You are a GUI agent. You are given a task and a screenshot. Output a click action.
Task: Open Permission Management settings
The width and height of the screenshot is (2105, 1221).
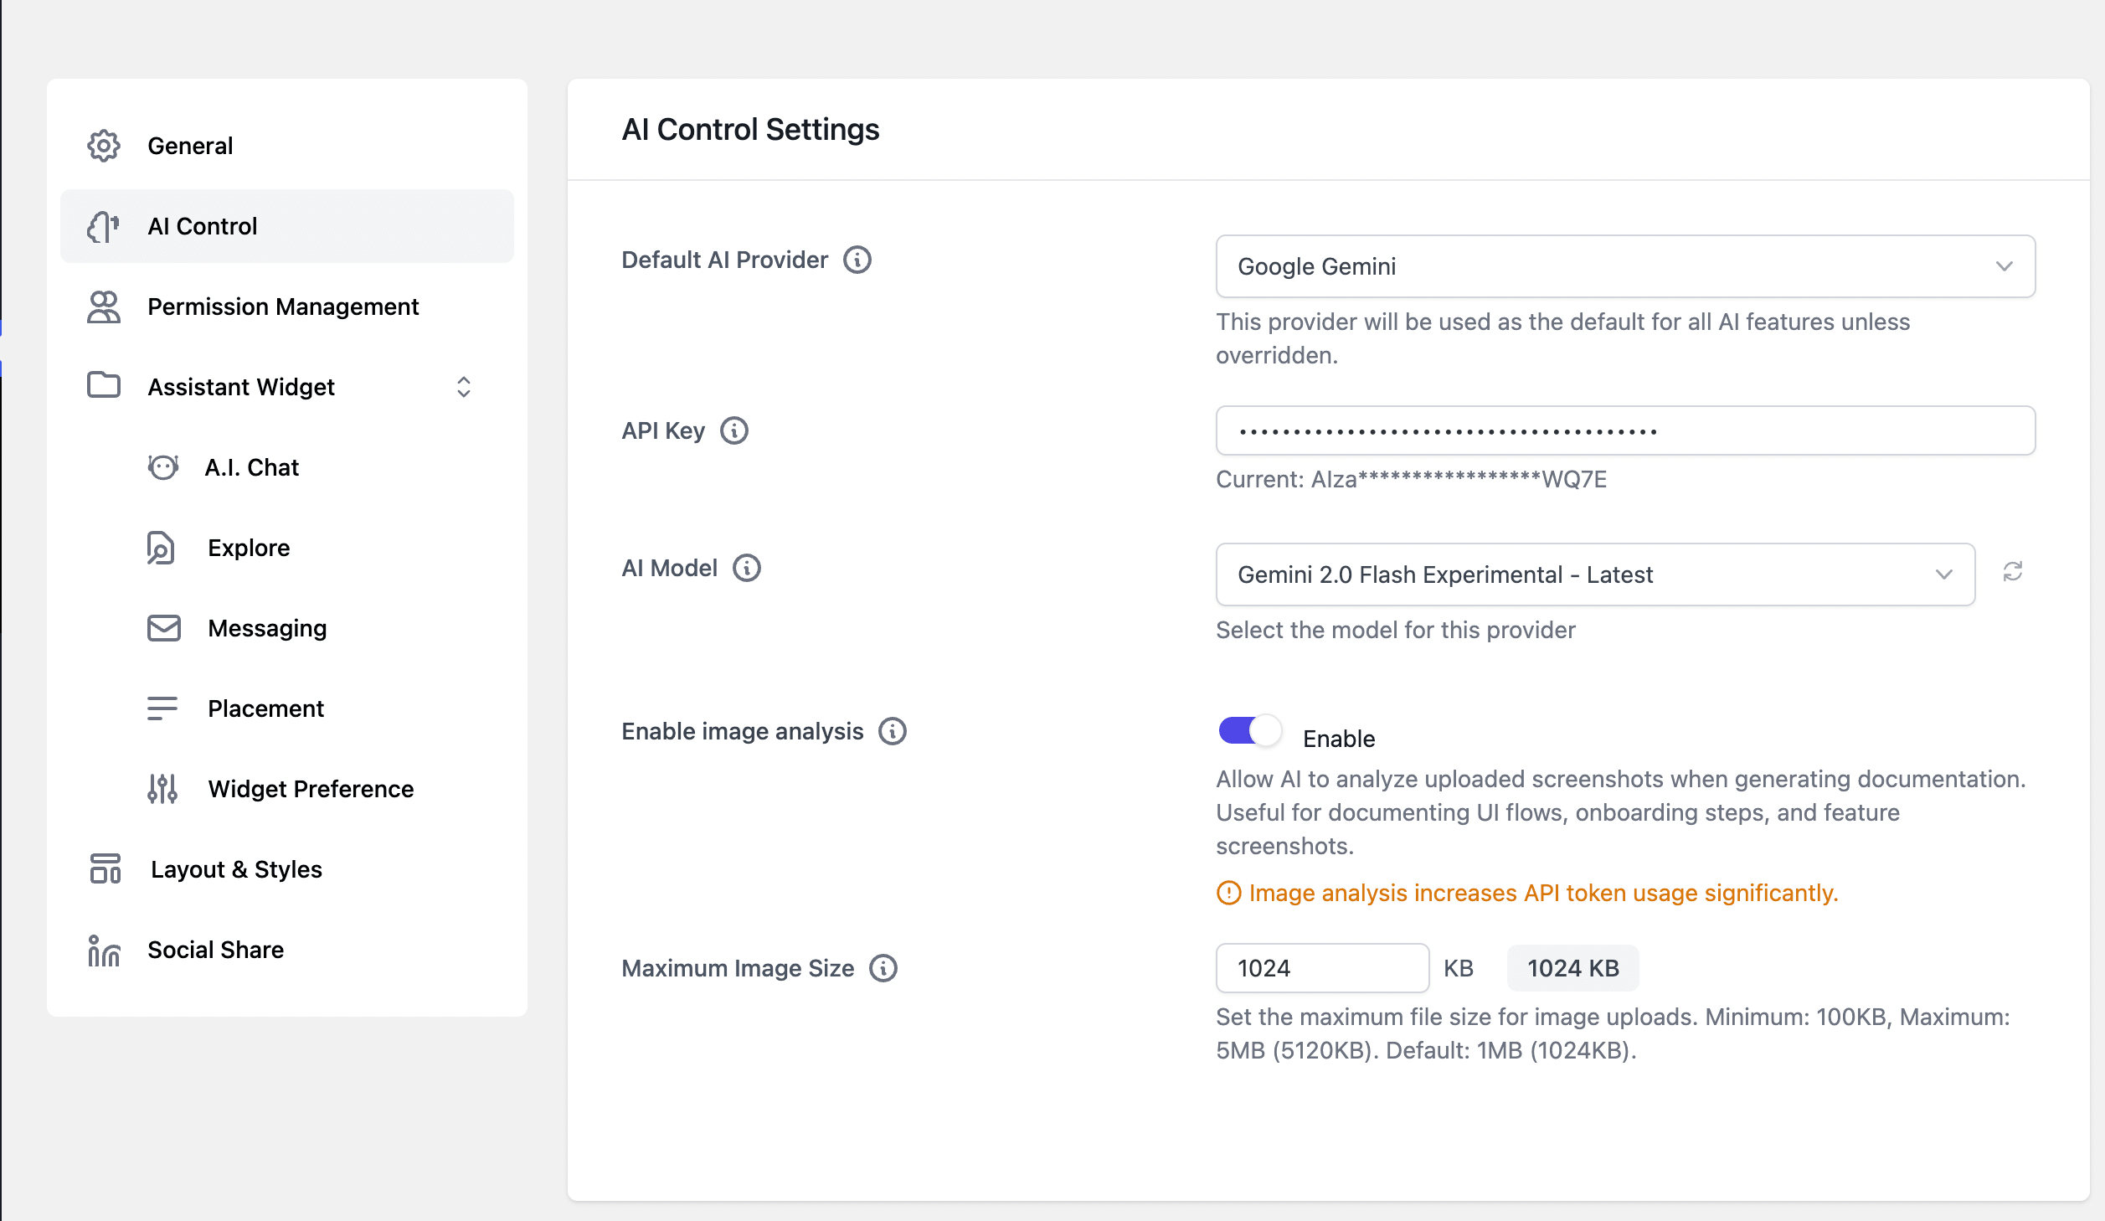(283, 307)
